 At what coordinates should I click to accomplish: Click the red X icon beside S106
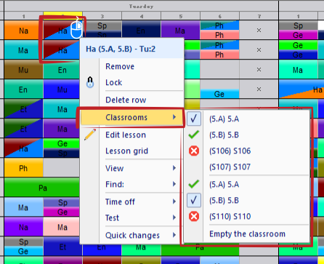point(194,151)
